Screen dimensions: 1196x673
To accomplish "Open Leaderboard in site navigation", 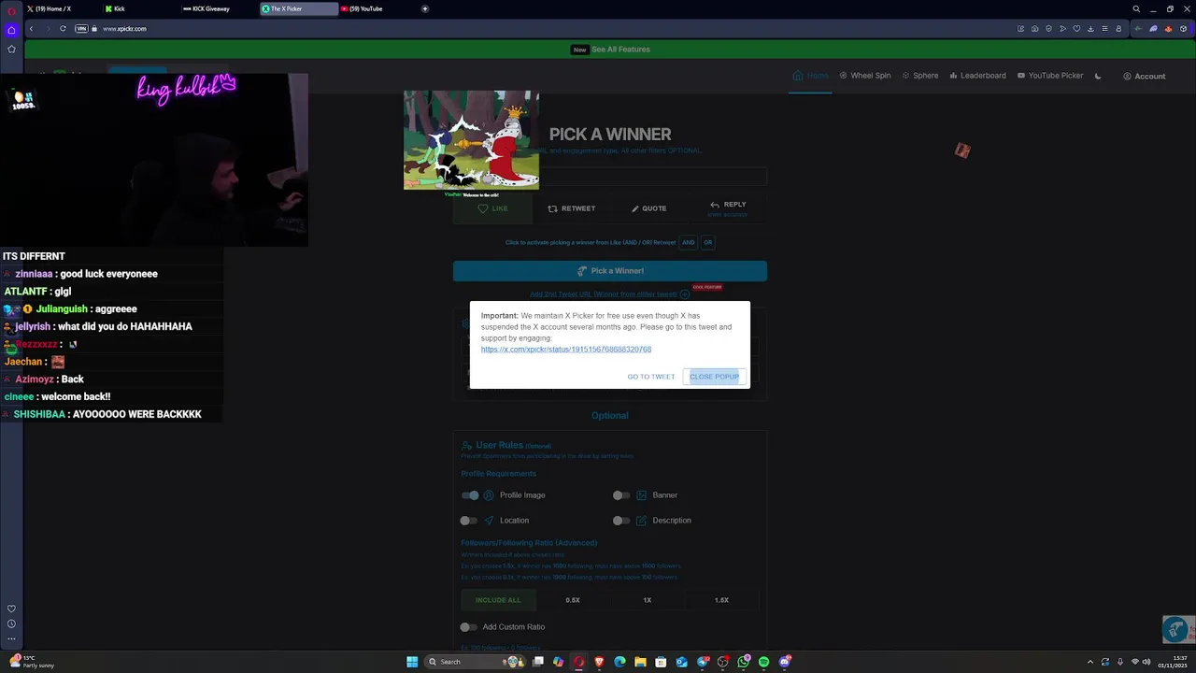I will 977,76.
